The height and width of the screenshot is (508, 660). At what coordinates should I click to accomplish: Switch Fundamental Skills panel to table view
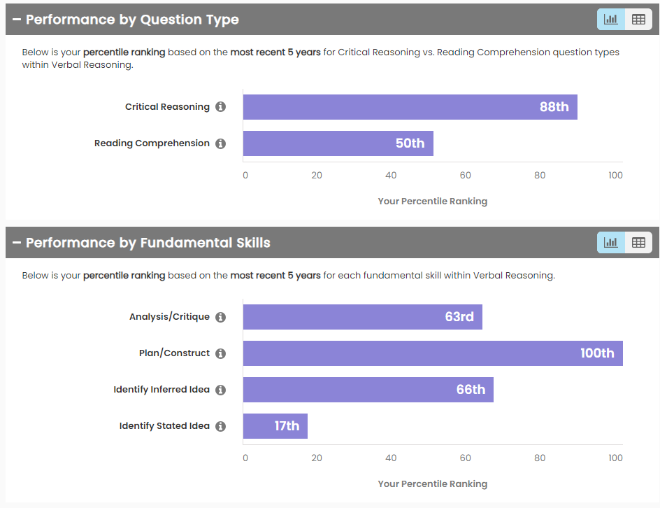(x=638, y=242)
